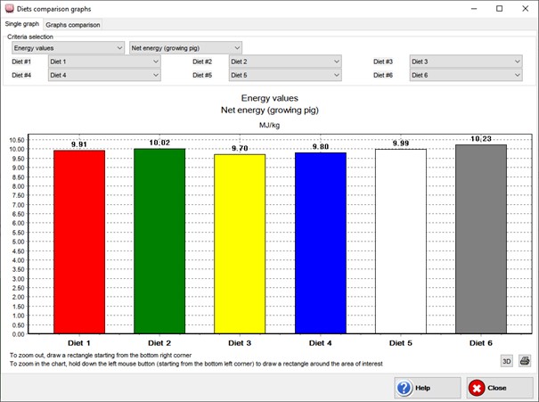Click the yellow Diet 3 bar
This screenshot has height=402, width=539.
click(240, 244)
